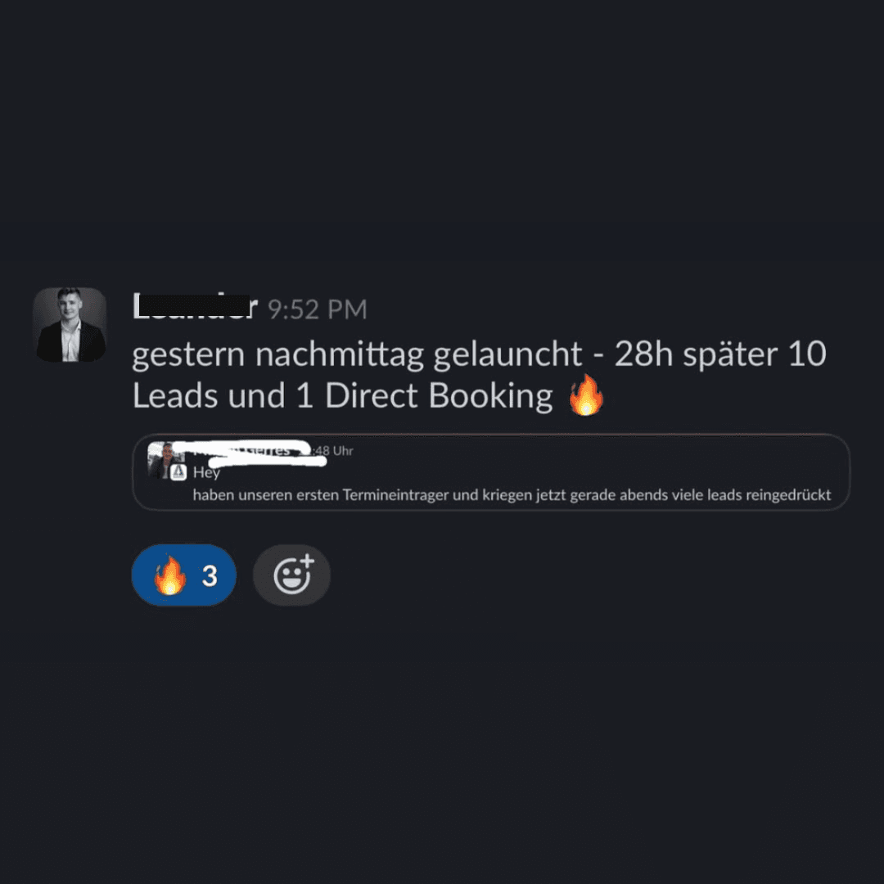
Task: Click the quoted message's 48 Uhr timestamp
Action: (334, 450)
